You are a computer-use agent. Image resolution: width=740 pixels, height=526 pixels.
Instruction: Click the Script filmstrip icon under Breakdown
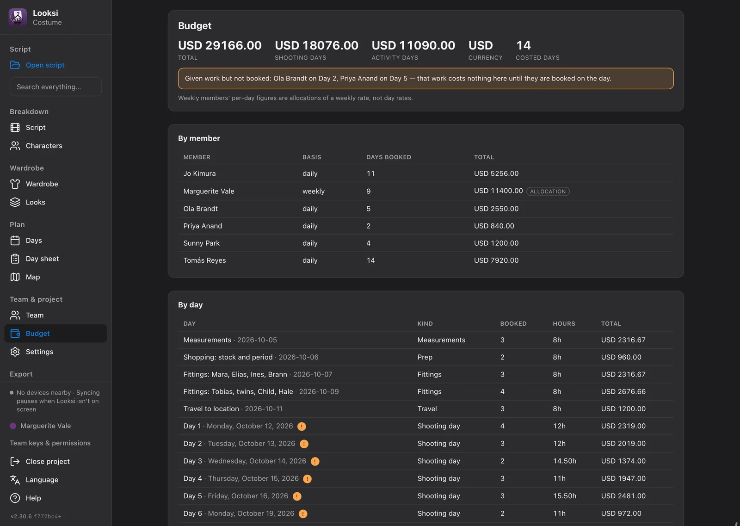[15, 128]
